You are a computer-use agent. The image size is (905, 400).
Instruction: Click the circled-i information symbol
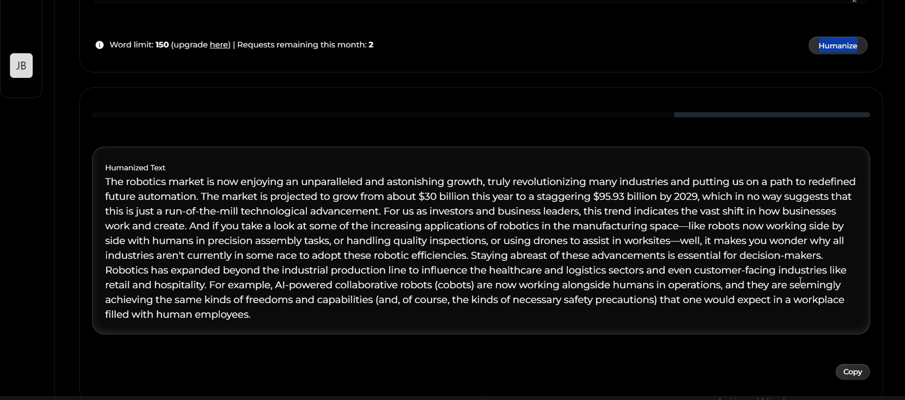(99, 45)
